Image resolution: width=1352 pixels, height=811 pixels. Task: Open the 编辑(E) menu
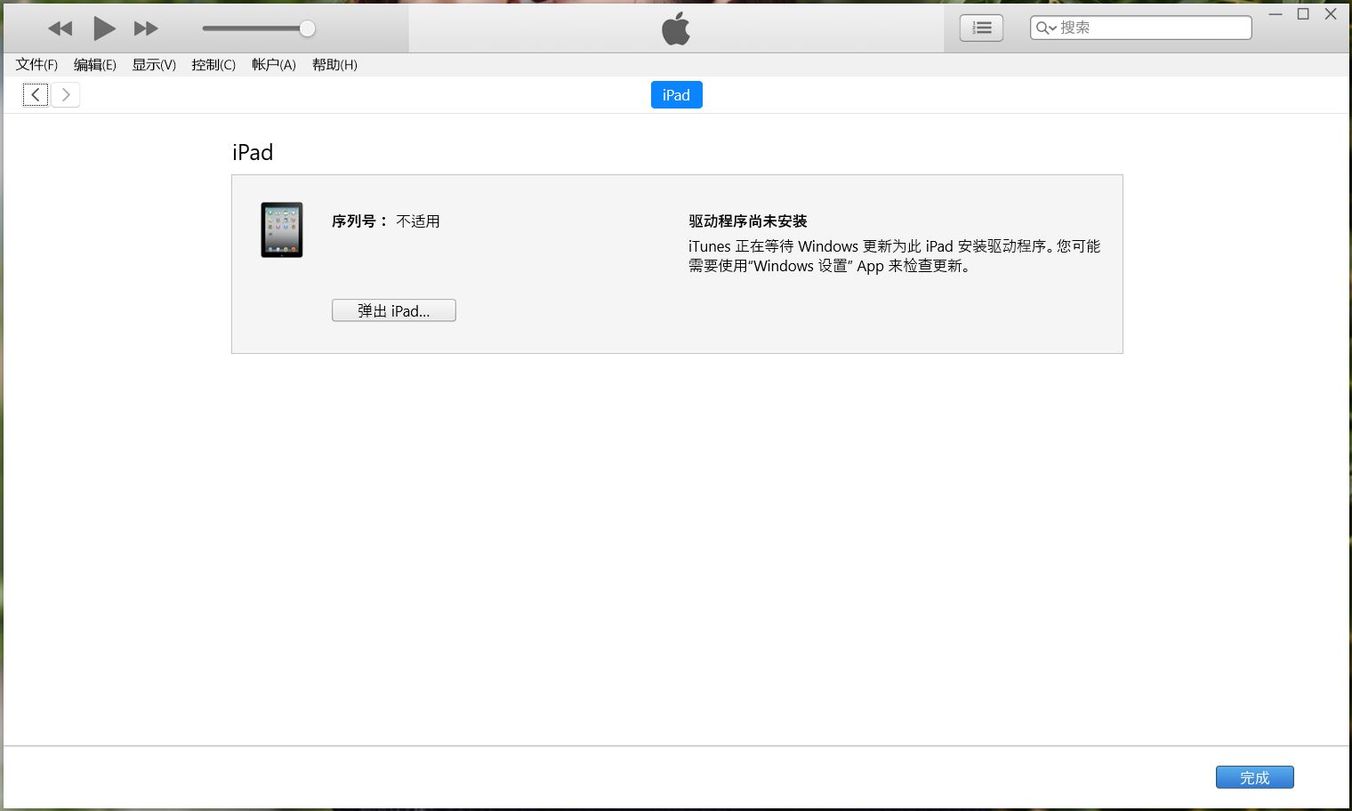pos(94,65)
